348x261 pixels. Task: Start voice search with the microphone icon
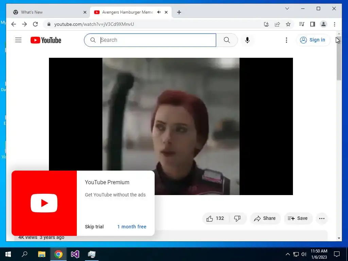pos(247,40)
